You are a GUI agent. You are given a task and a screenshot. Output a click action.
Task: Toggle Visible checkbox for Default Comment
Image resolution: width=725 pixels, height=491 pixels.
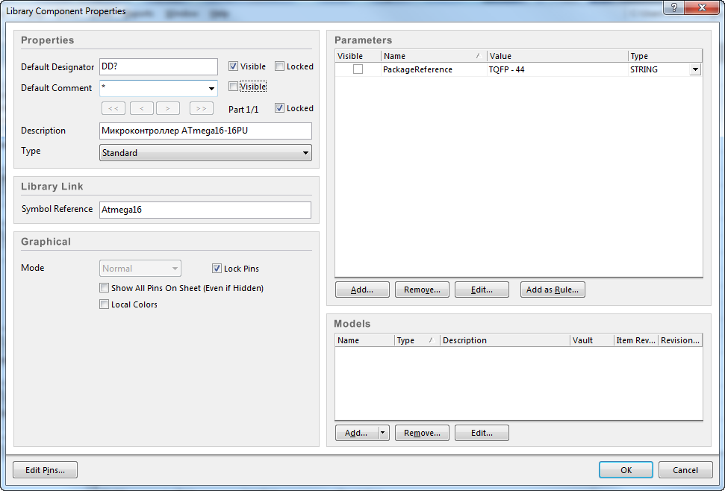(233, 87)
